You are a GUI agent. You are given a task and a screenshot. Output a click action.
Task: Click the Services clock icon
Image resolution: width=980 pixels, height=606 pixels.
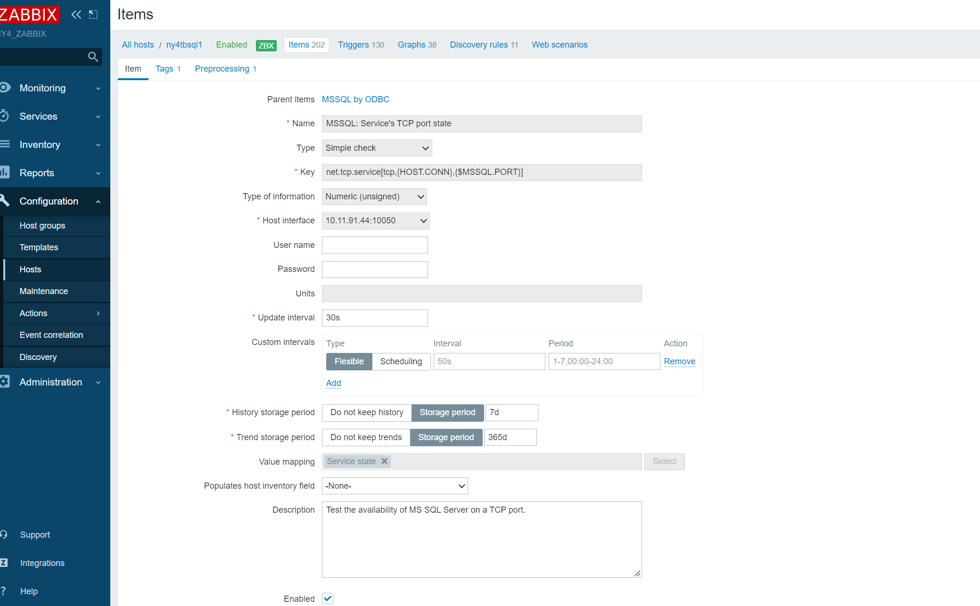[5, 116]
